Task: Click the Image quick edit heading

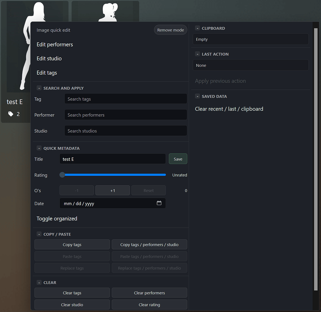Action: [x=53, y=30]
